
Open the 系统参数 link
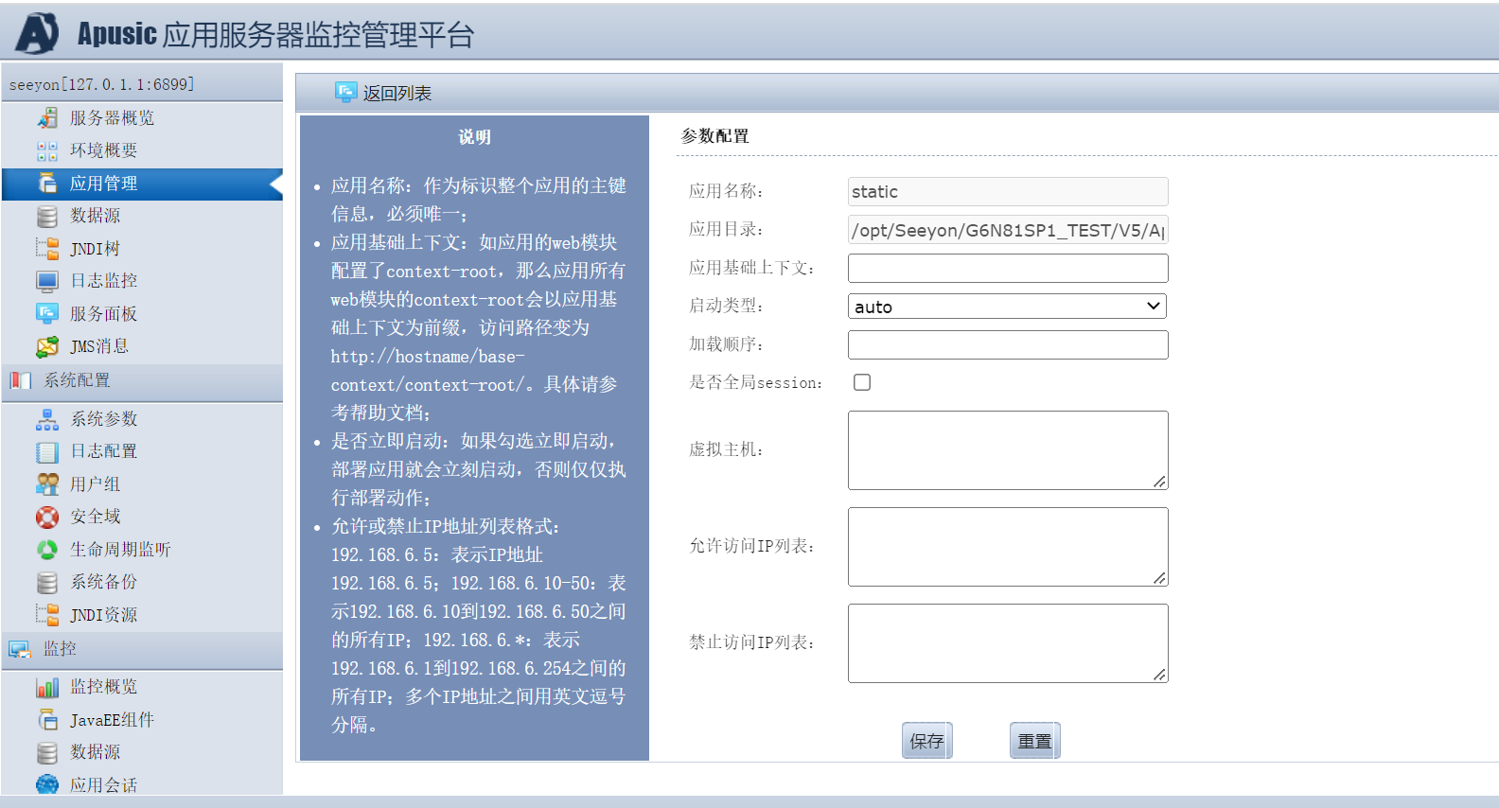(x=104, y=419)
